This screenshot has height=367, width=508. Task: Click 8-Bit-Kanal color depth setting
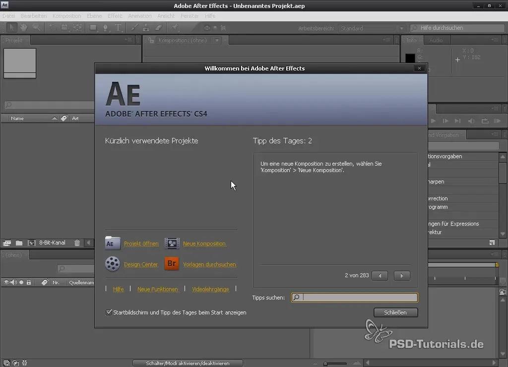(52, 243)
